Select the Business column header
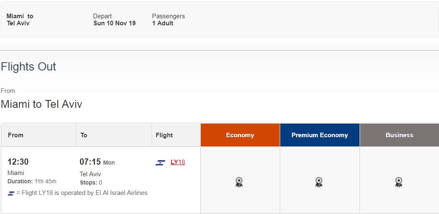 (x=400, y=135)
